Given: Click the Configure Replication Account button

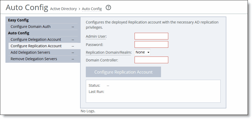Looking at the screenshot, I should [123, 72].
